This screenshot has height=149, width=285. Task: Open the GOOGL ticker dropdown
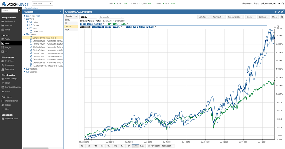coord(95,17)
